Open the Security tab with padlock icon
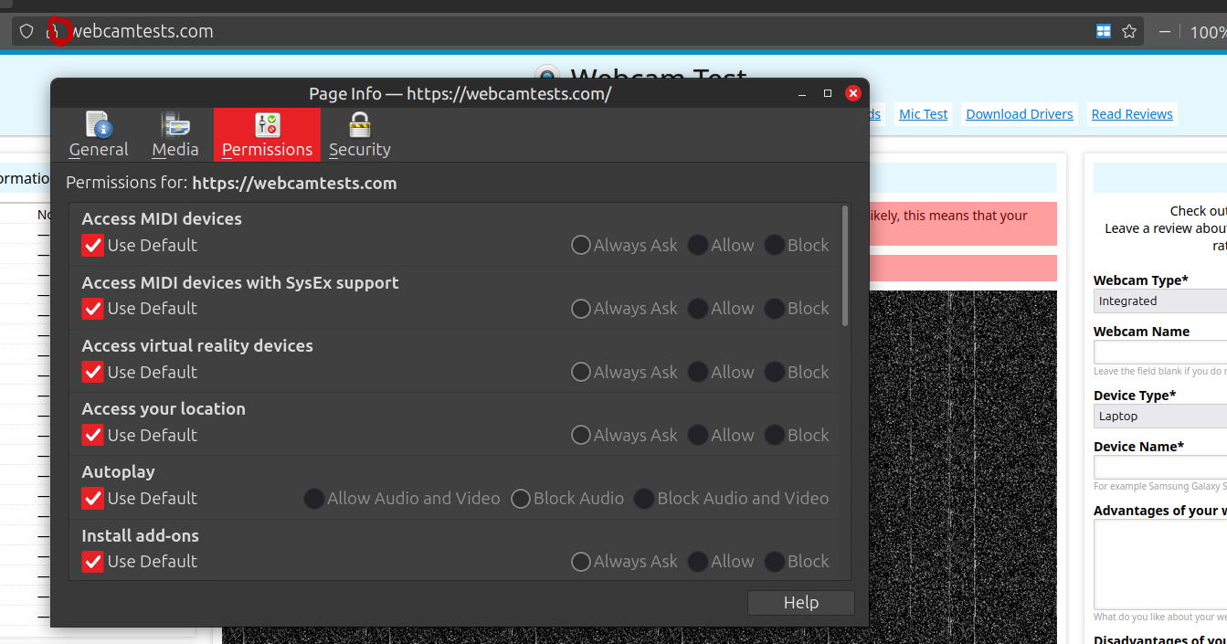 tap(359, 135)
